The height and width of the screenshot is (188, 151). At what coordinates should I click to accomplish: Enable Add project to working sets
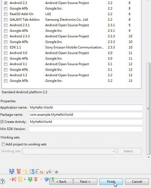[x=3, y=144]
